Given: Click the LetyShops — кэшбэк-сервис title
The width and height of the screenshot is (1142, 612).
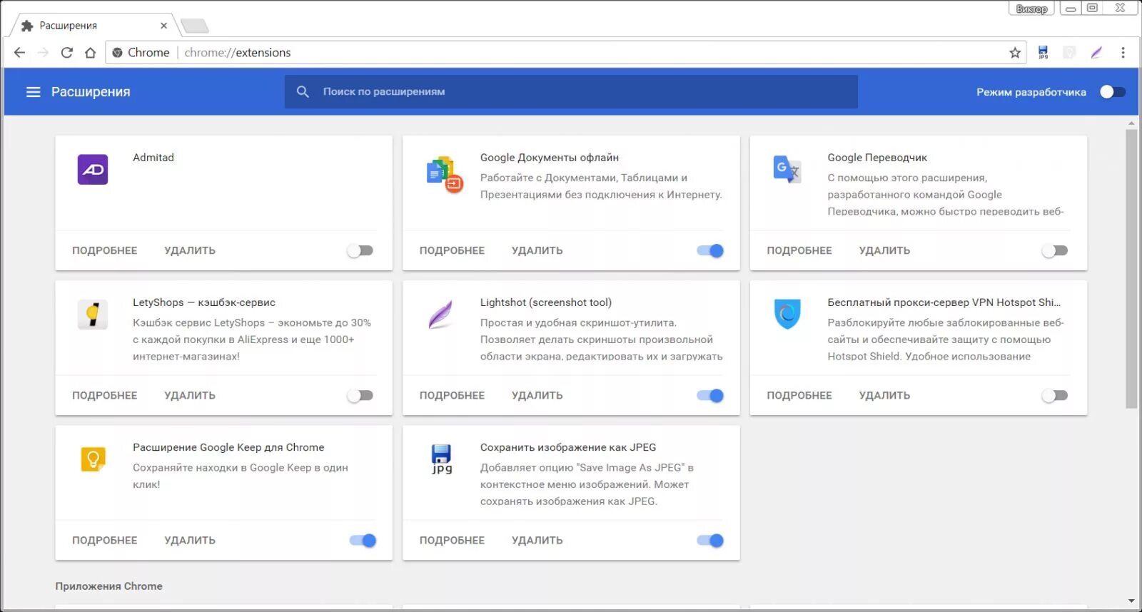Looking at the screenshot, I should click(x=204, y=302).
